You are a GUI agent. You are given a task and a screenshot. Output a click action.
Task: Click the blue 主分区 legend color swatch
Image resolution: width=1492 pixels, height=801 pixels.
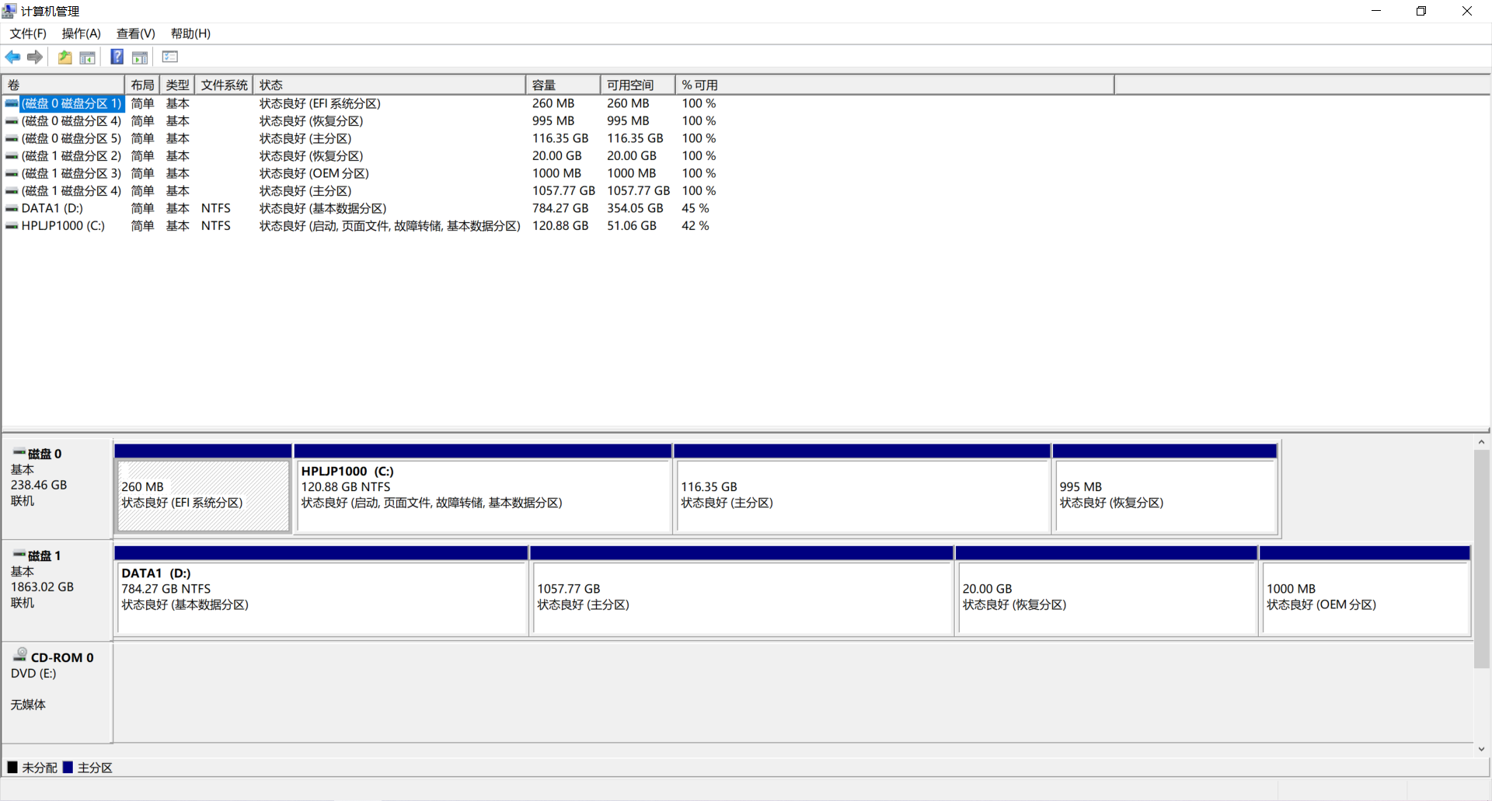[x=68, y=768]
